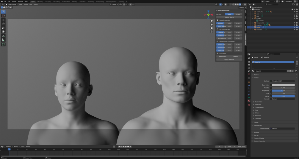Image resolution: width=299 pixels, height=159 pixels.
Task: Switch to the Sculpting workspace tab
Action: [48, 1]
